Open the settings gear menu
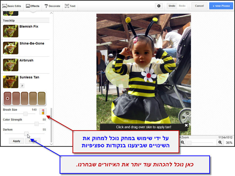 click(x=159, y=6)
